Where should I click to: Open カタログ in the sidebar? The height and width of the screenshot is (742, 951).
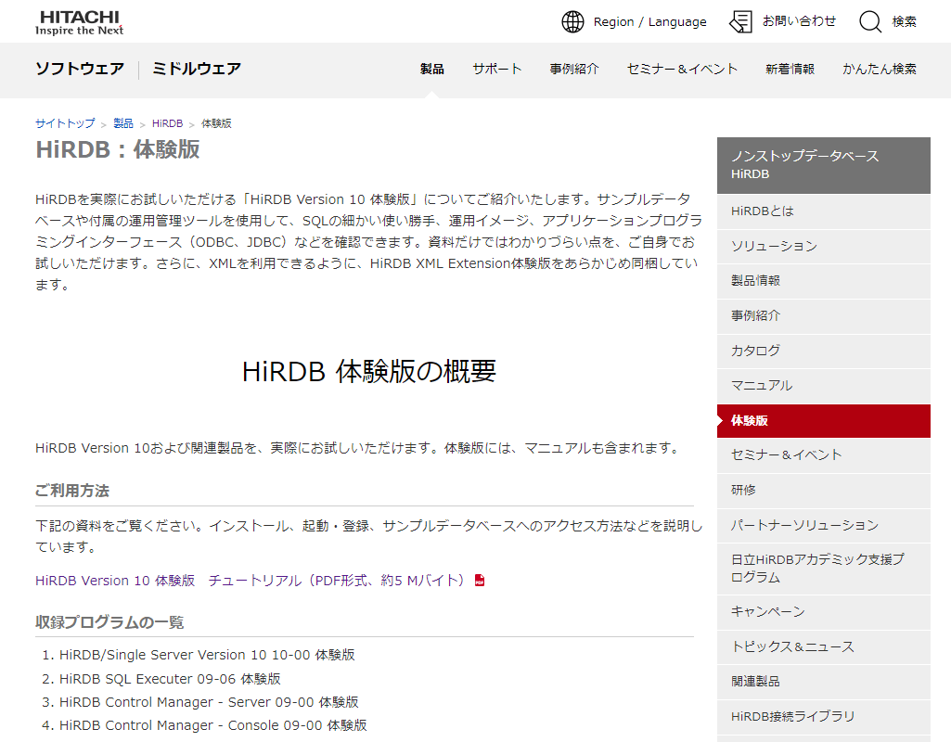(x=824, y=351)
